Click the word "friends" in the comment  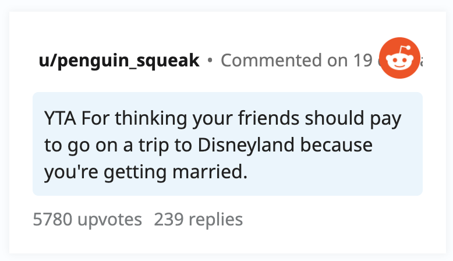tap(268, 118)
